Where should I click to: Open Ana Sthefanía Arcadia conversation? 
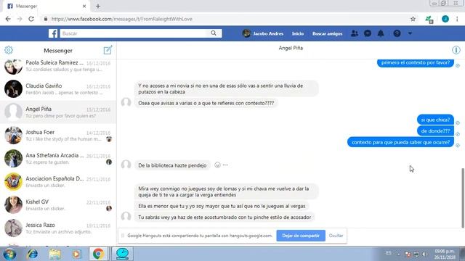click(x=58, y=158)
